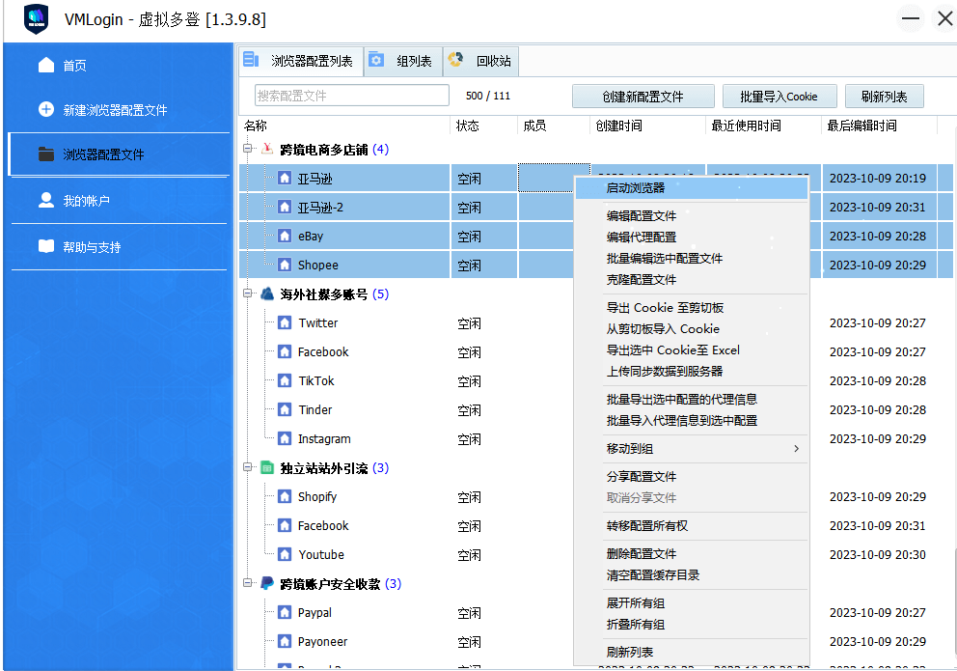Select 批量导出选中配置的代理信息
The height and width of the screenshot is (671, 957).
pyautogui.click(x=692, y=400)
